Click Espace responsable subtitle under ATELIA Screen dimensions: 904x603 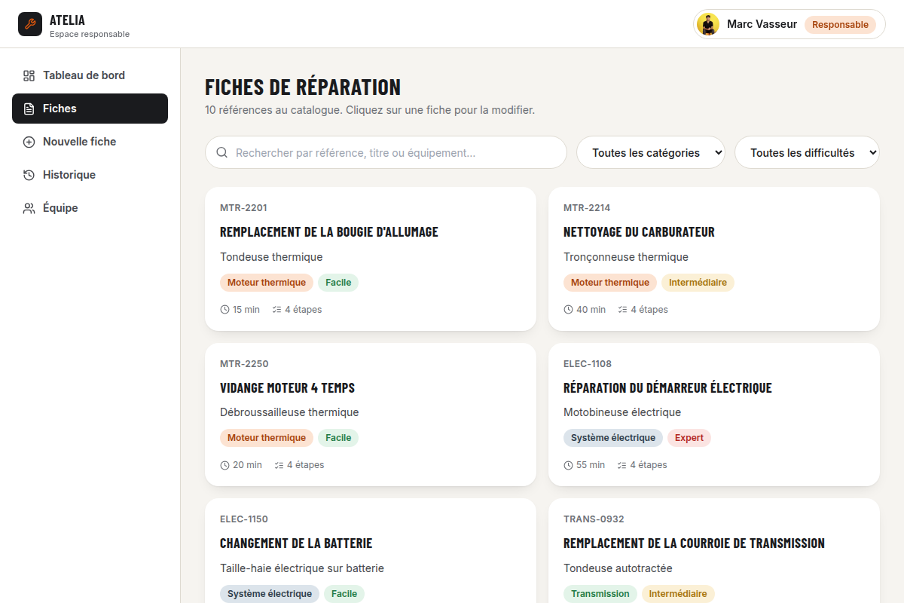tap(90, 34)
